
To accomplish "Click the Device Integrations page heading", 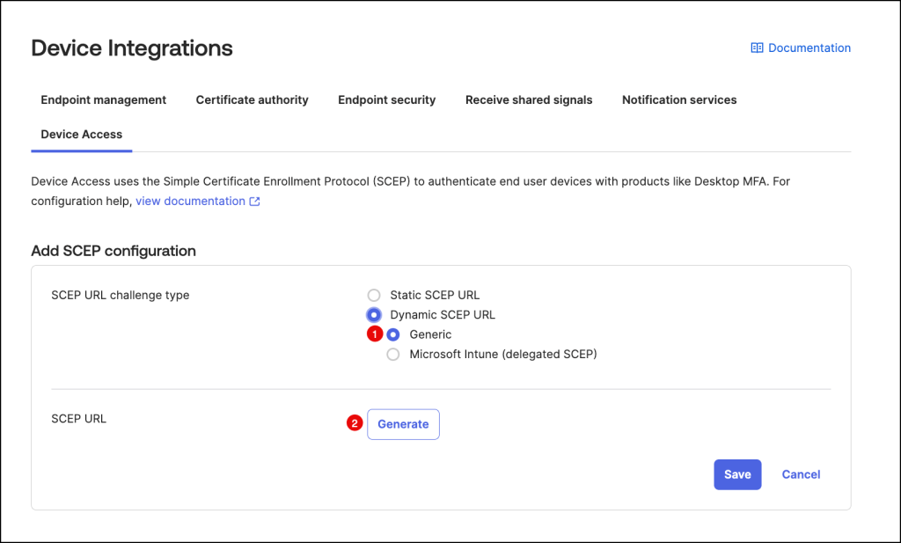I will [132, 48].
